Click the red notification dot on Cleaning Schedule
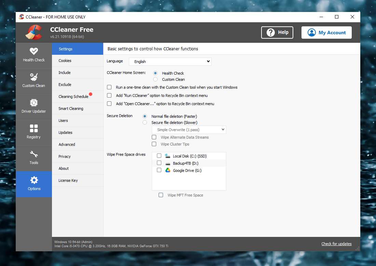Image resolution: width=376 pixels, height=266 pixels. point(91,94)
